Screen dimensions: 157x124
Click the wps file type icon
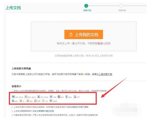click(13, 101)
